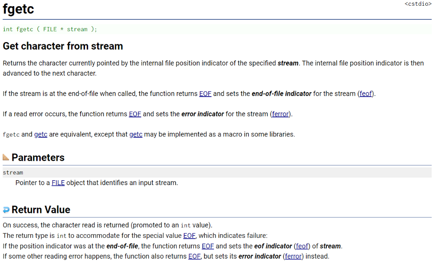Viewport: 441px width, 271px height.
Task: Open feof link in Return Value section
Action: [x=302, y=246]
